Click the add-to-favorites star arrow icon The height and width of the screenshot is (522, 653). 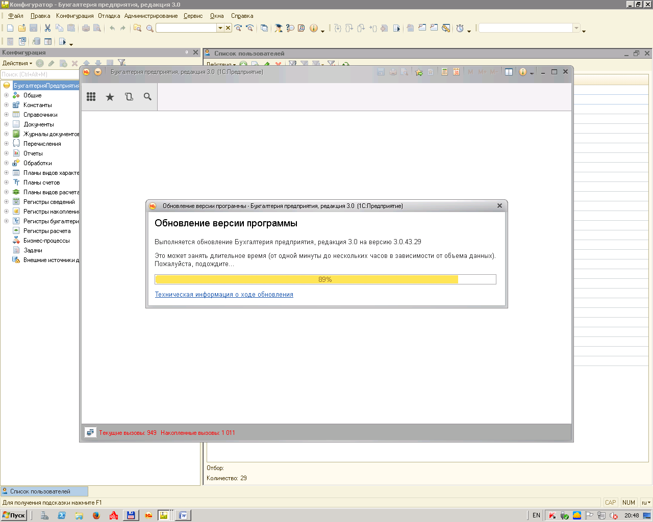[x=419, y=72]
